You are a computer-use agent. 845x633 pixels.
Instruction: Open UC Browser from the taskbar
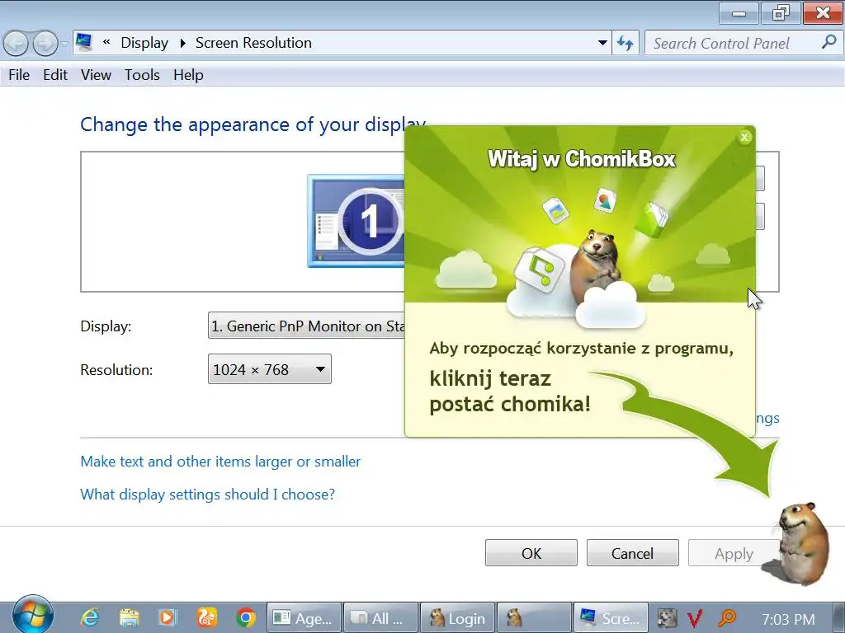pyautogui.click(x=207, y=617)
